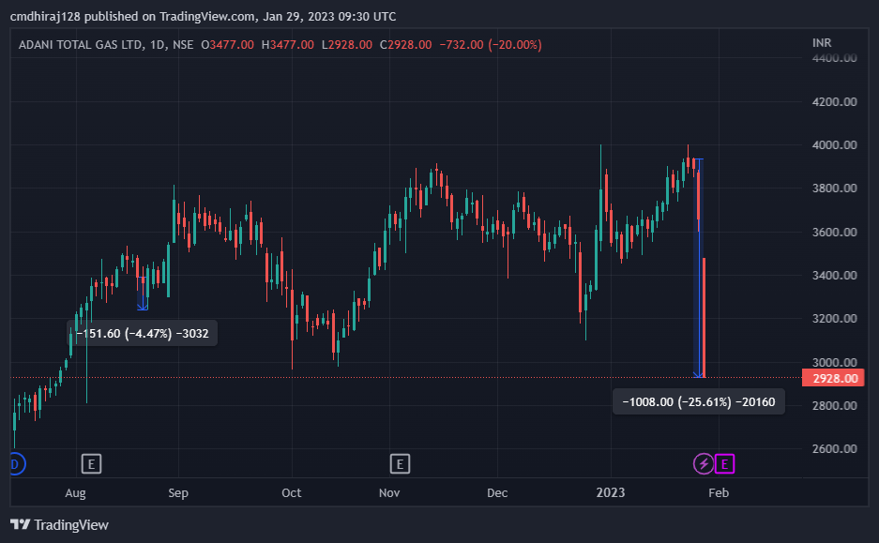
Task: Click the 3400.00 price axis label
Action: (x=834, y=275)
